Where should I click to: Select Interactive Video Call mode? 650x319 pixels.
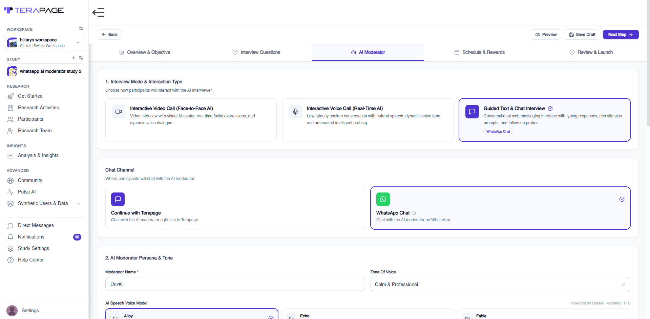(191, 120)
